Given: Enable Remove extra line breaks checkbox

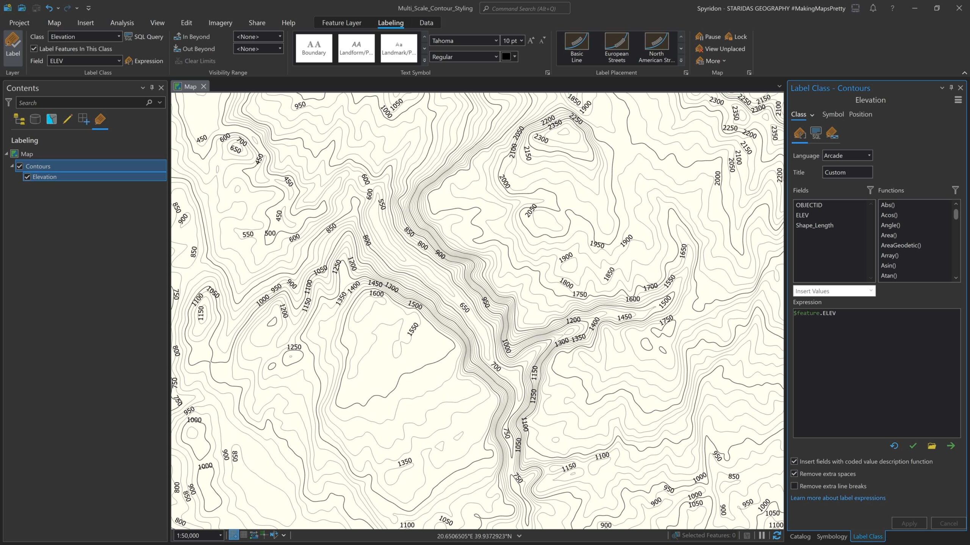Looking at the screenshot, I should click(795, 486).
